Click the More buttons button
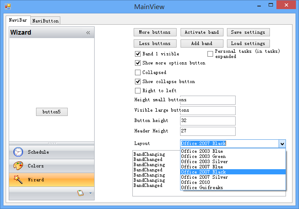 (x=155, y=32)
